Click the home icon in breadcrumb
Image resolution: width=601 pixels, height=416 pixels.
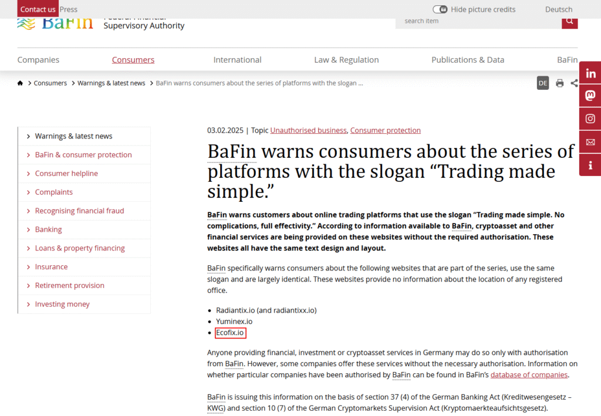click(x=21, y=83)
